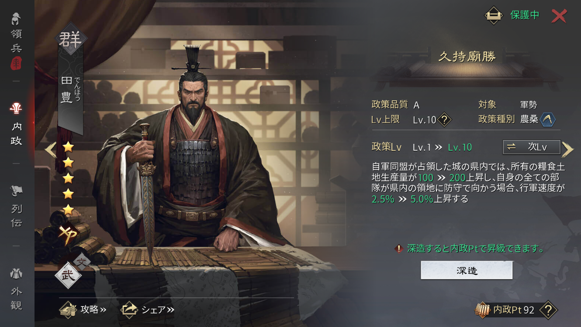The width and height of the screenshot is (581, 327).
Task: Tap the Lv上限 question mark help
Action: (x=444, y=119)
